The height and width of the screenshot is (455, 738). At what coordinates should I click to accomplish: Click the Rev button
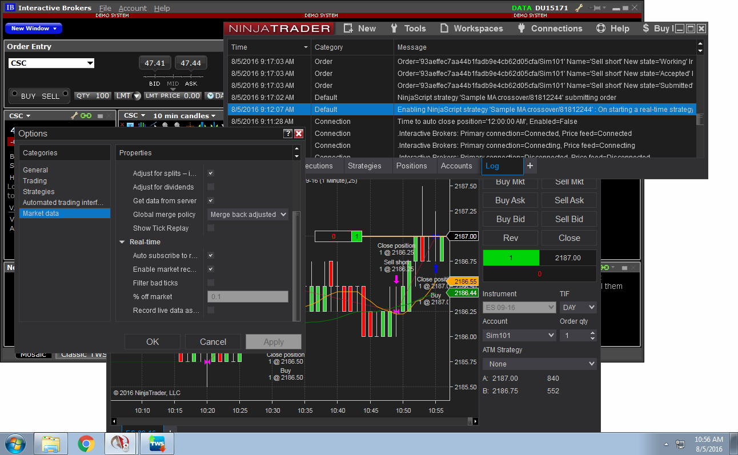pyautogui.click(x=510, y=238)
